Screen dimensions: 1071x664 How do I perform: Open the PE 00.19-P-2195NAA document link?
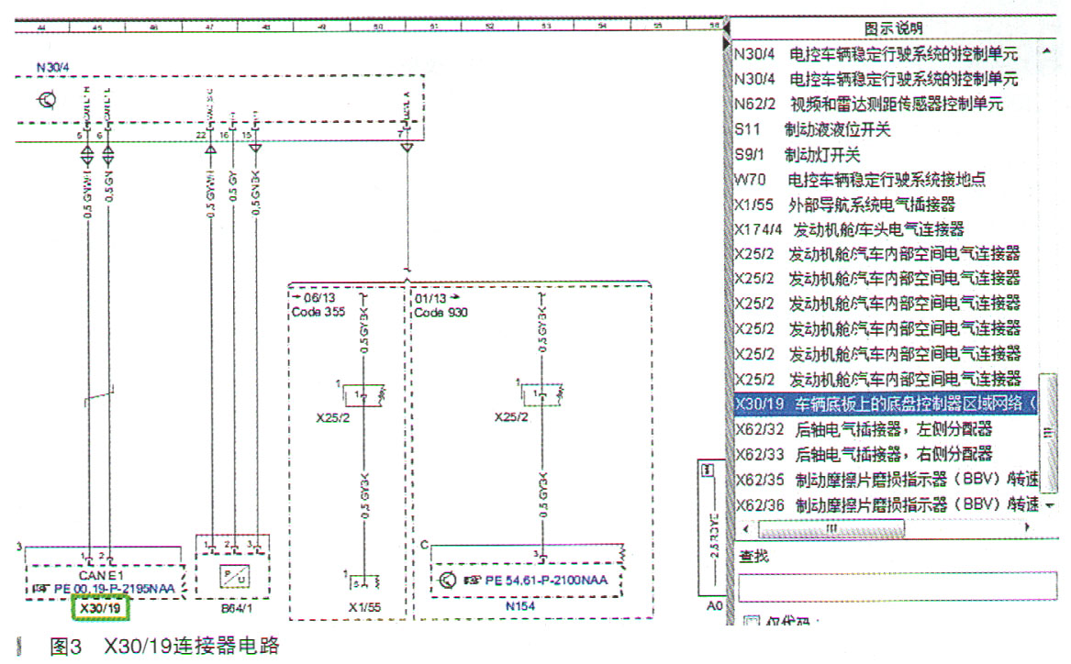115,588
